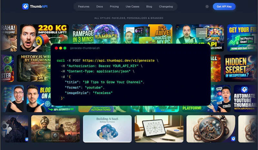Open the 1st Paying User SaaS Guide thumbnail
This screenshot has height=150, width=258.
242,38
